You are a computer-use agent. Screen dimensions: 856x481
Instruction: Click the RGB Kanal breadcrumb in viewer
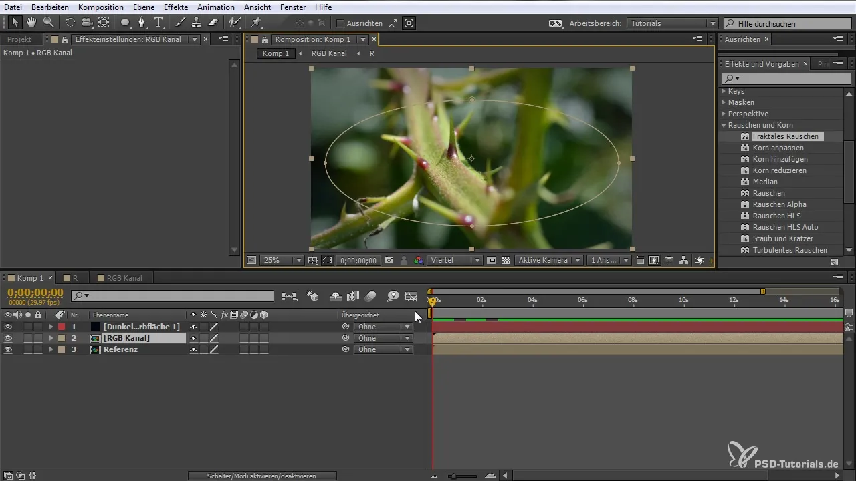(x=329, y=53)
